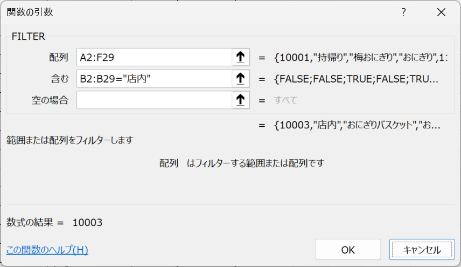The width and height of the screenshot is (461, 267).
Task: Open この関数のヘルプ(H) link
Action: coord(47,250)
